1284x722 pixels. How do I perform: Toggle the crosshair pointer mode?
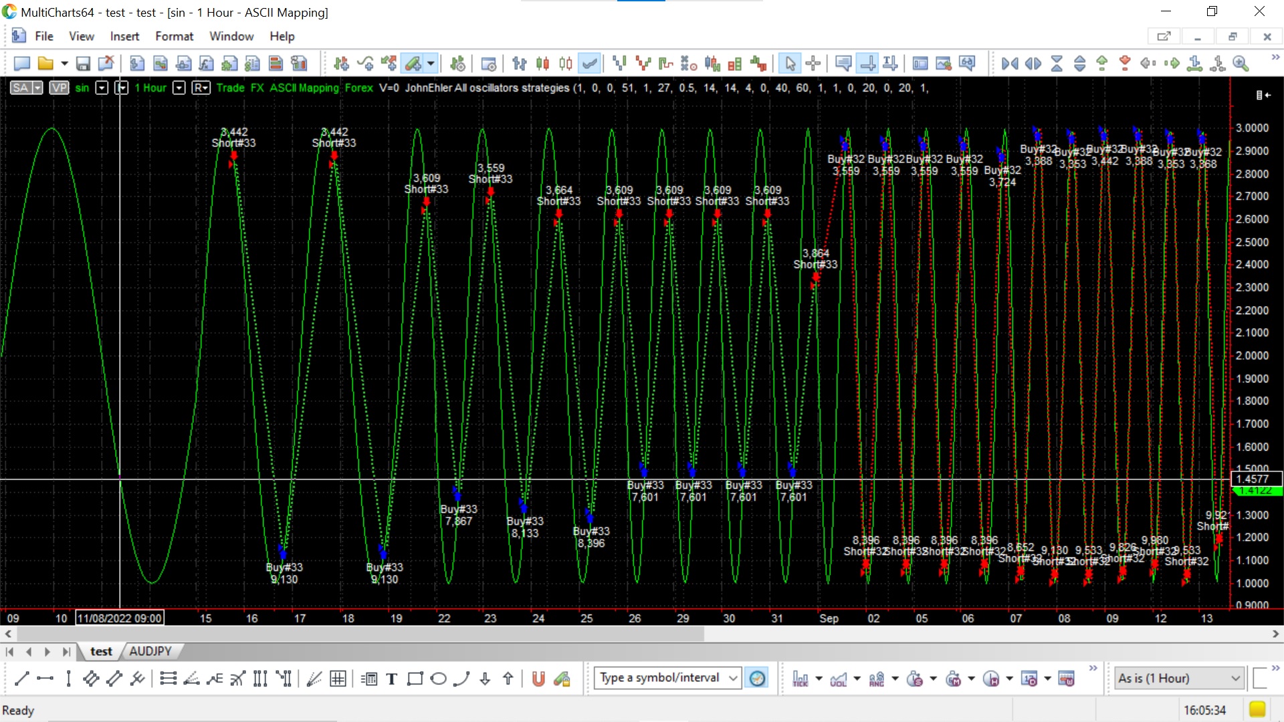(813, 64)
